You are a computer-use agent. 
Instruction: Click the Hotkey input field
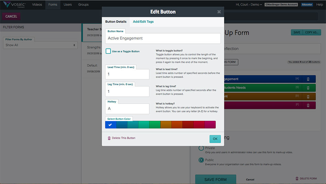pos(127,108)
